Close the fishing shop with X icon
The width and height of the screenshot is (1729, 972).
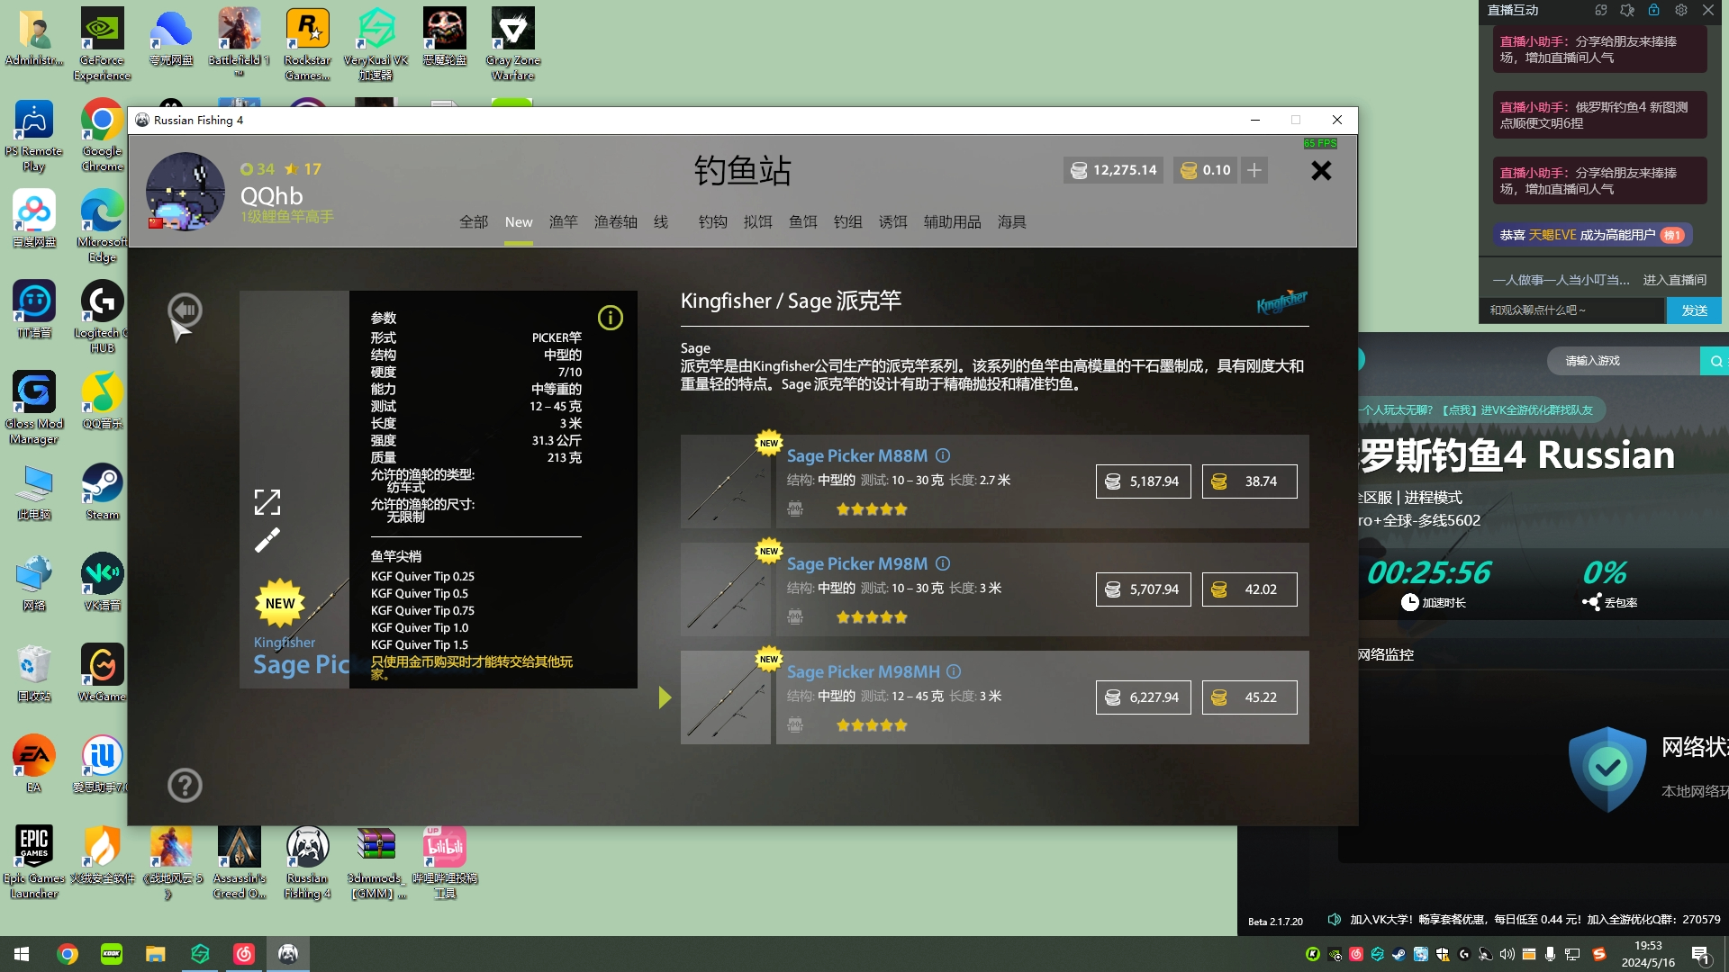(1321, 170)
